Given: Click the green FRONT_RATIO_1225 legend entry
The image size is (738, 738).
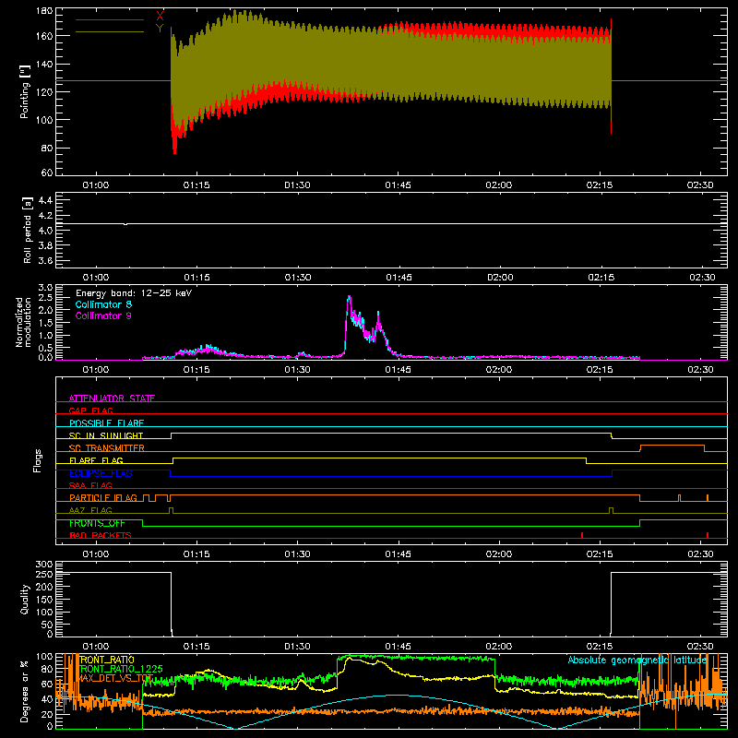Looking at the screenshot, I should 121,668.
